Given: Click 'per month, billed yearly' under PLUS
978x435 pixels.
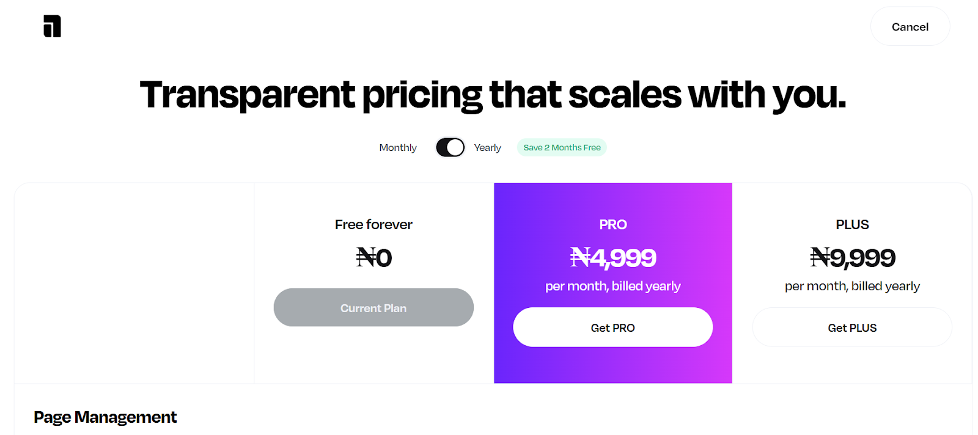Looking at the screenshot, I should (852, 285).
